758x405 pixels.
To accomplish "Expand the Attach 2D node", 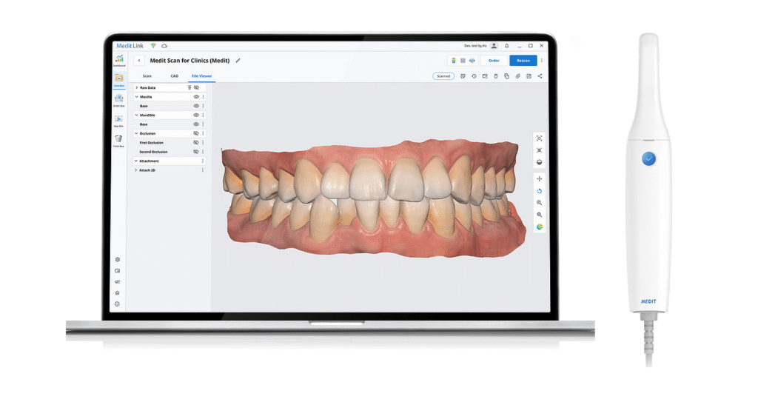I will click(136, 170).
